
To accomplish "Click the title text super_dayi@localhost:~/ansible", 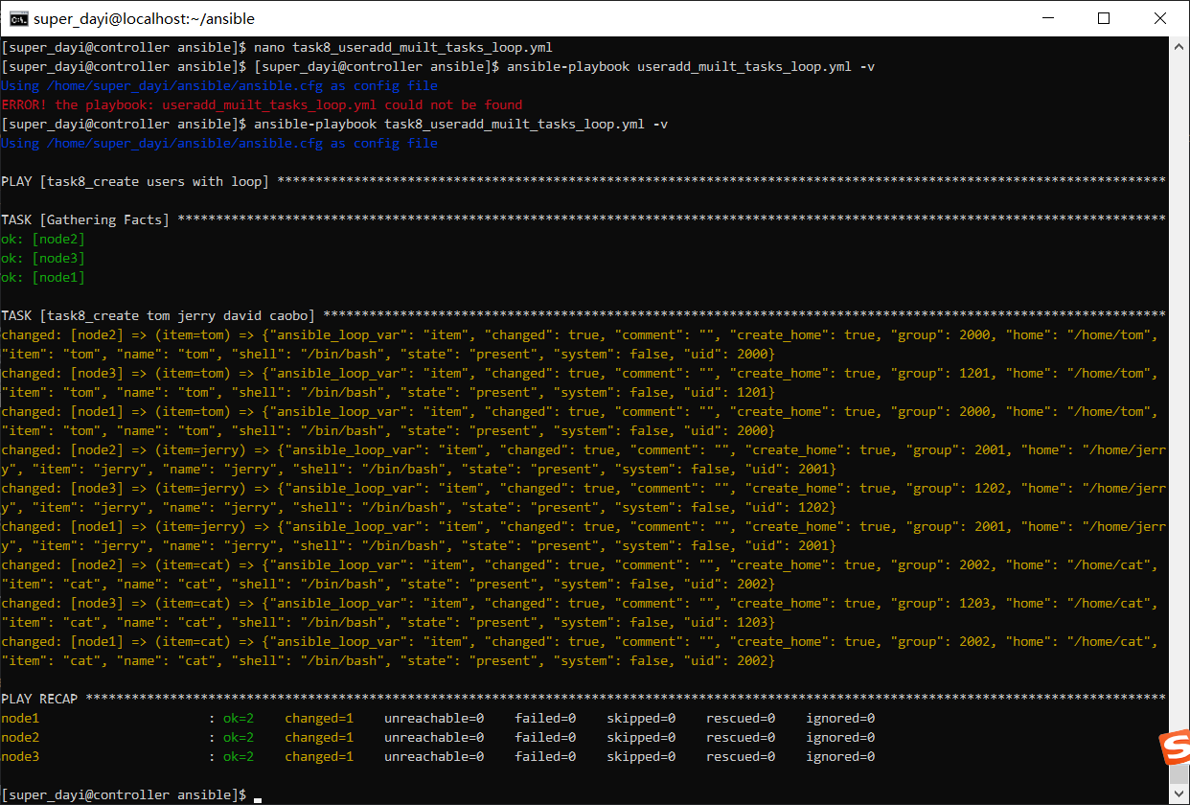I will (145, 18).
